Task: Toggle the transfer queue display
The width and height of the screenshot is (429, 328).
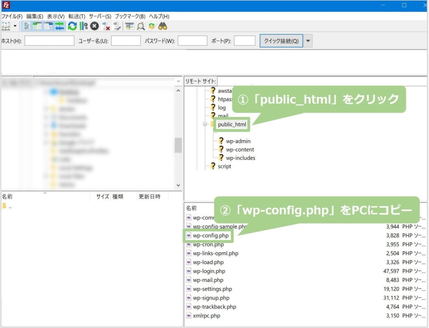Action: click(59, 26)
